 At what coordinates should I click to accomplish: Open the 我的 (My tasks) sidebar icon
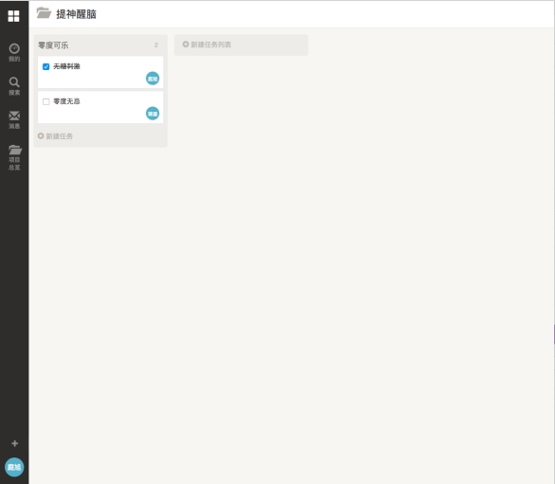point(14,52)
